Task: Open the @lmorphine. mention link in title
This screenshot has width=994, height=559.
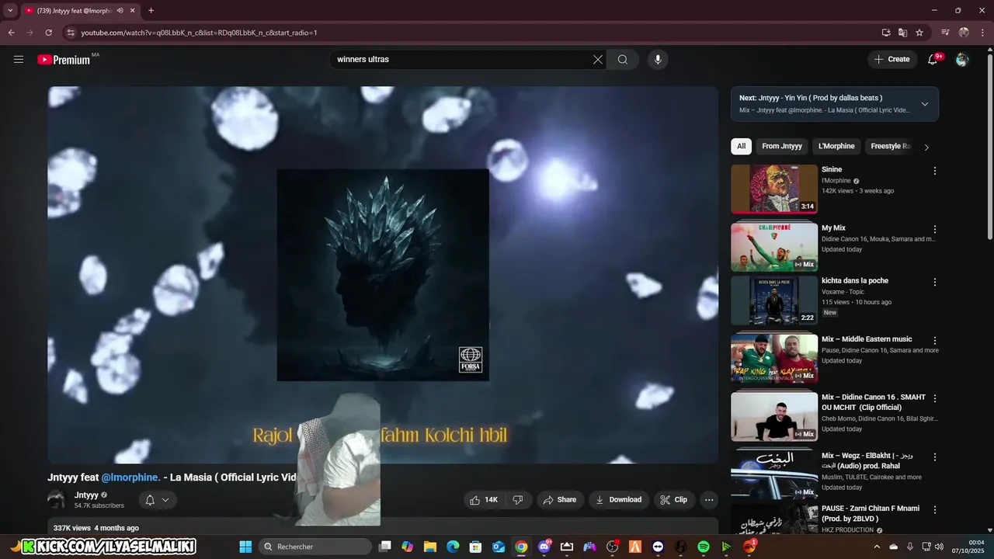Action: [x=130, y=477]
